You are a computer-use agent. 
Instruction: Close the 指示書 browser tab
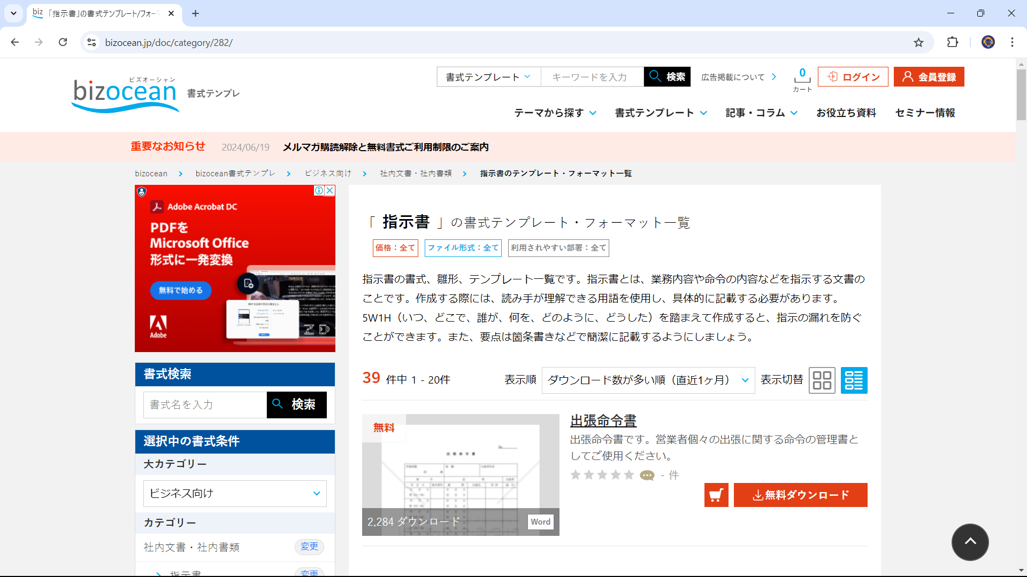pyautogui.click(x=171, y=14)
